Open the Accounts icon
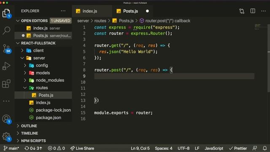 coord(7,119)
